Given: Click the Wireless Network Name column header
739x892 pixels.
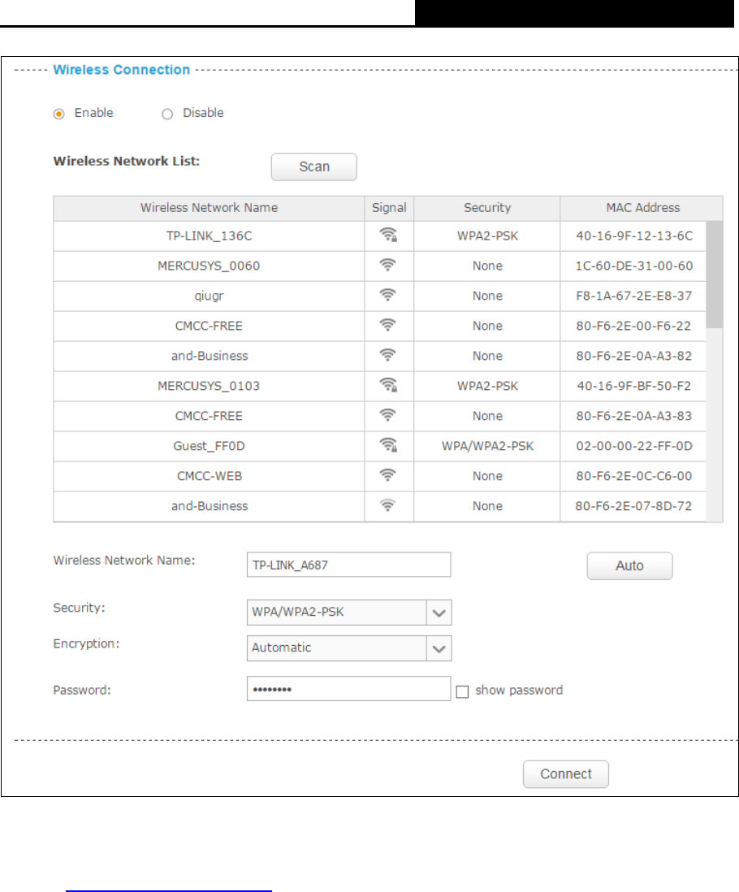Looking at the screenshot, I should pyautogui.click(x=209, y=208).
